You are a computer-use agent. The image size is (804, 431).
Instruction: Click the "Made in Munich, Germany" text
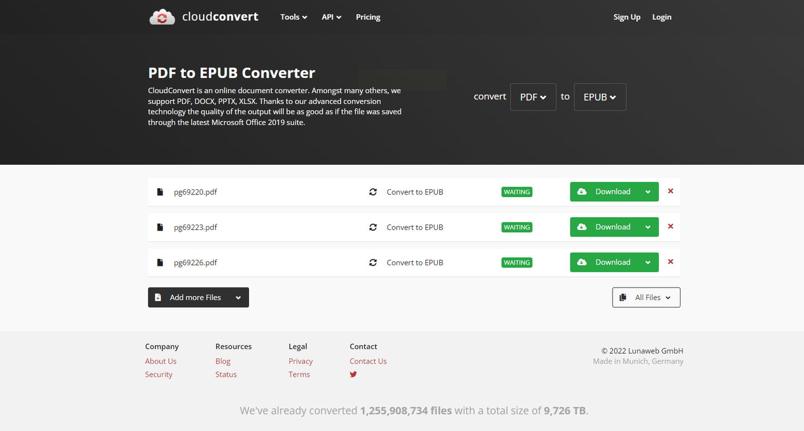coord(638,361)
